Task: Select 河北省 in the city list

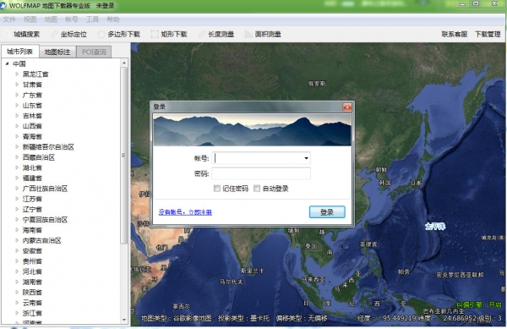Action: coord(32,271)
